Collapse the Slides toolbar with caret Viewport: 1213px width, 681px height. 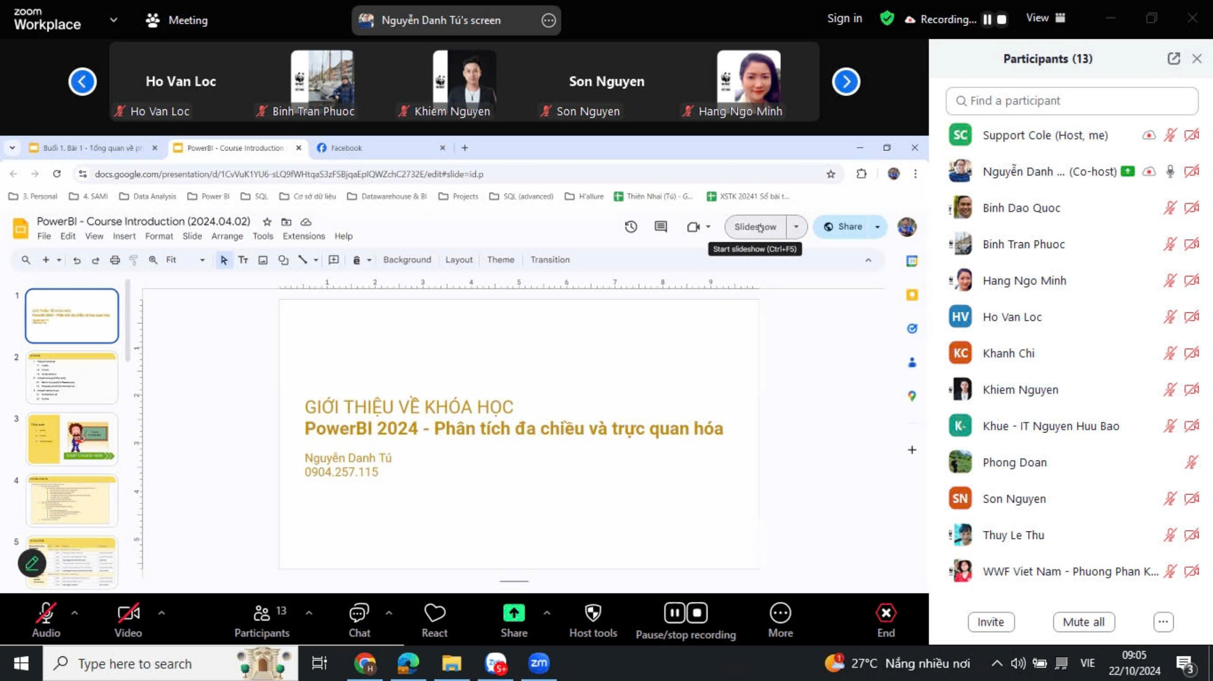click(x=868, y=260)
